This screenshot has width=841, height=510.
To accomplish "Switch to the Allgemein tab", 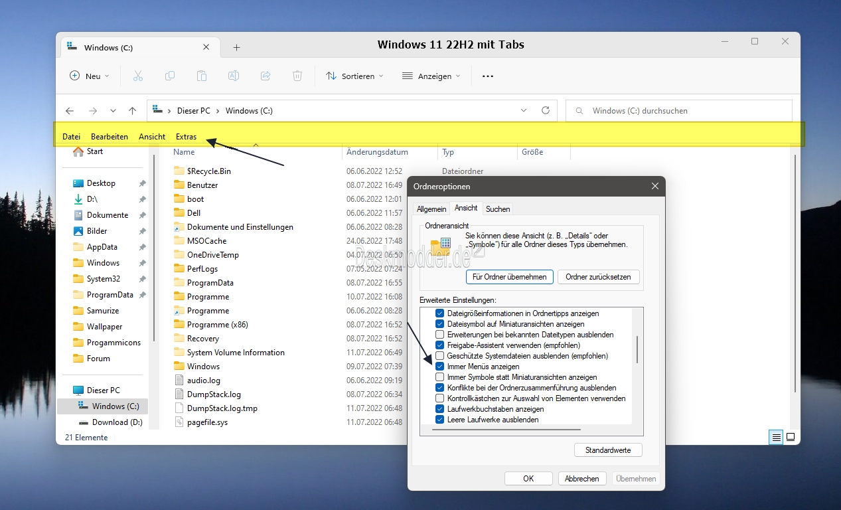I will (x=431, y=209).
